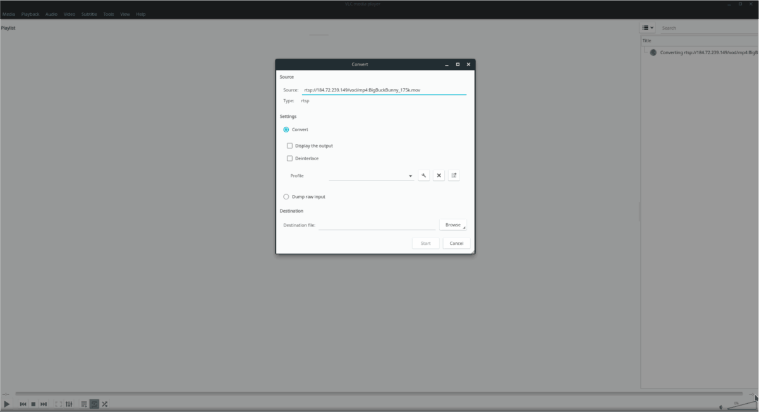759x412 pixels.
Task: Open the Playback menu
Action: click(x=30, y=14)
